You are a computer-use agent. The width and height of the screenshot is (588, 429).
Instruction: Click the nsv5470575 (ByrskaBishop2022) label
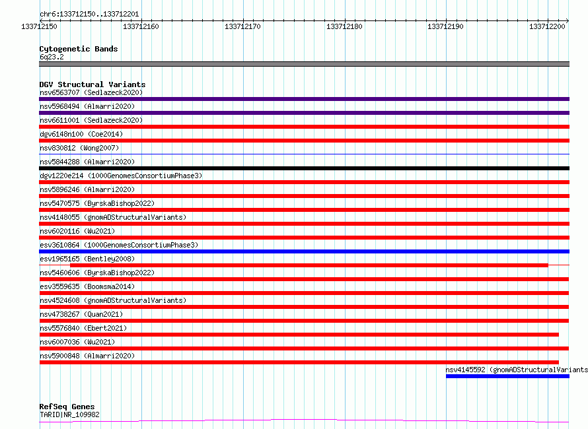click(x=97, y=203)
